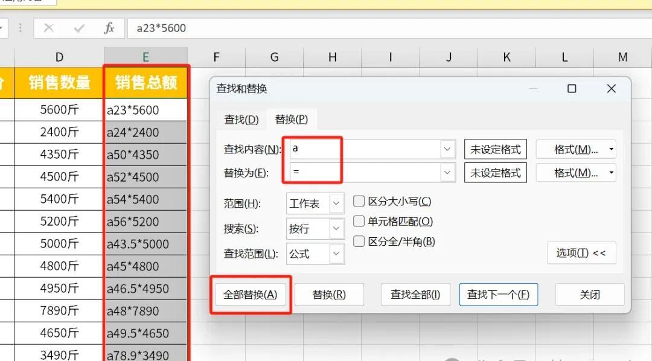Viewport: 652px width, 361px height.
Task: Maximize the Find and Replace dialog
Action: pos(572,89)
